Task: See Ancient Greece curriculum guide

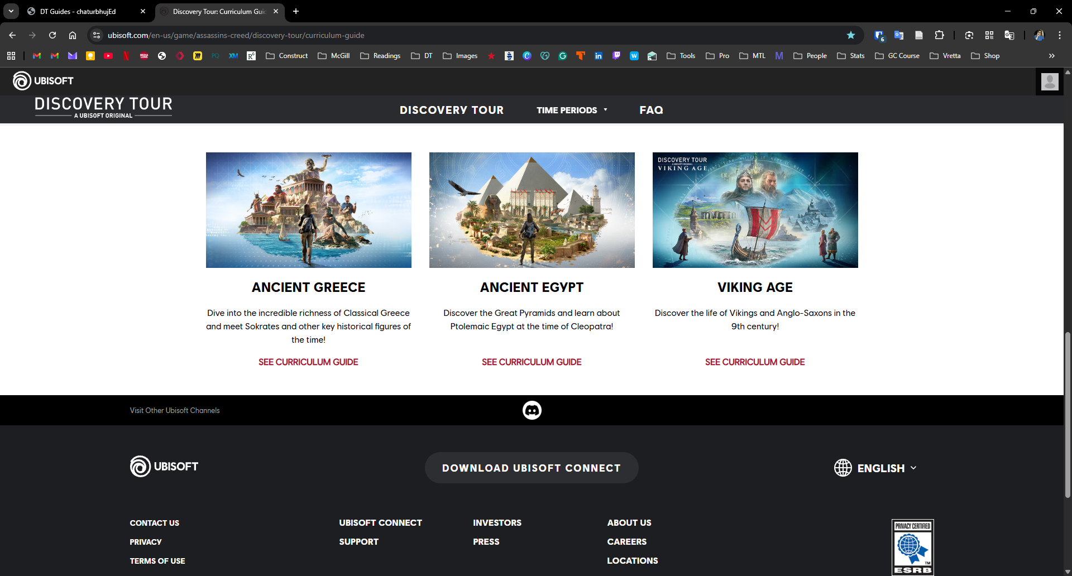Action: click(308, 362)
